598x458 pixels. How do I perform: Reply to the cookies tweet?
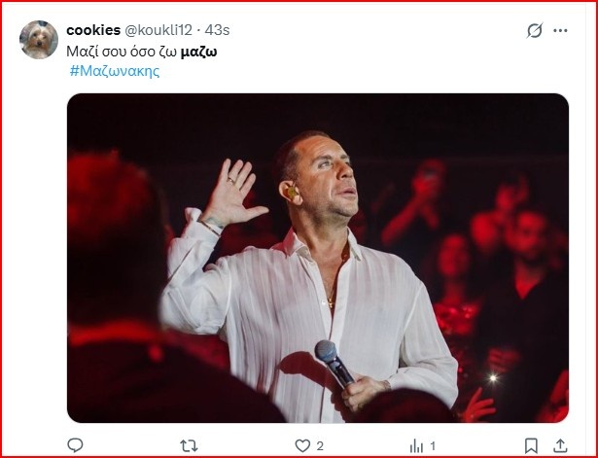pos(75,445)
